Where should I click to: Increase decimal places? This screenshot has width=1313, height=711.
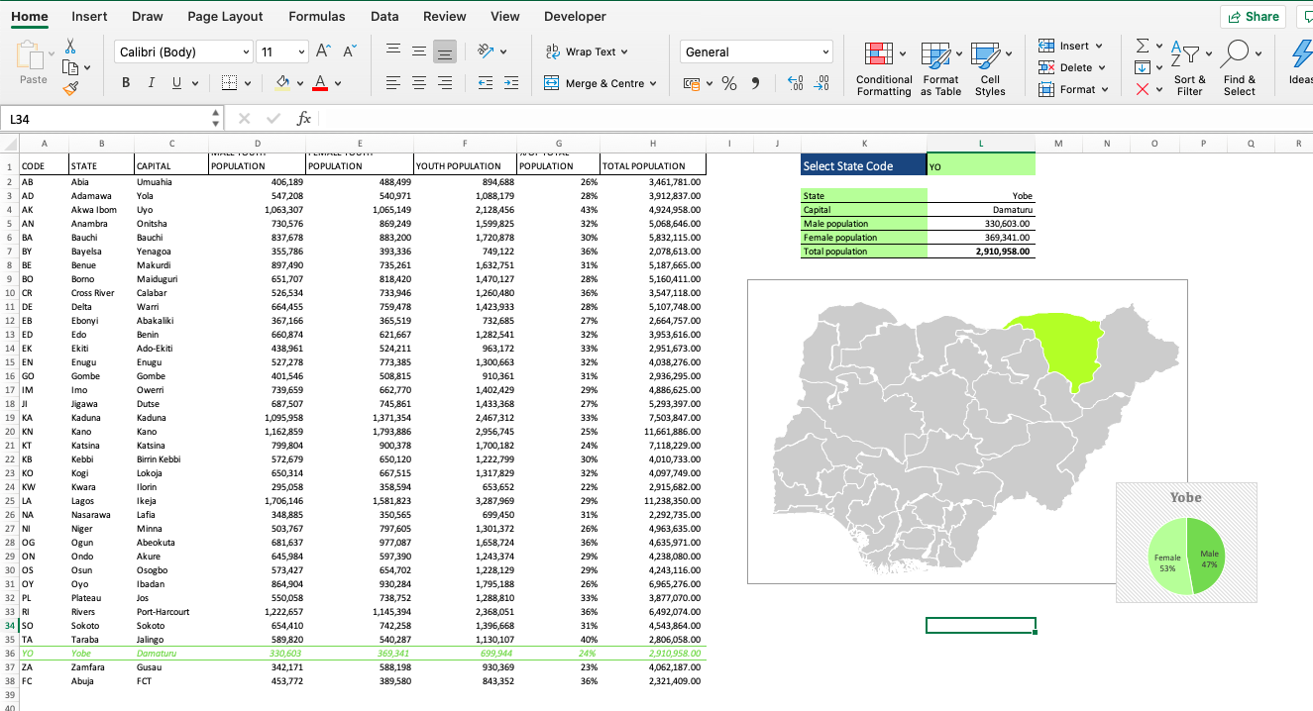click(x=795, y=83)
